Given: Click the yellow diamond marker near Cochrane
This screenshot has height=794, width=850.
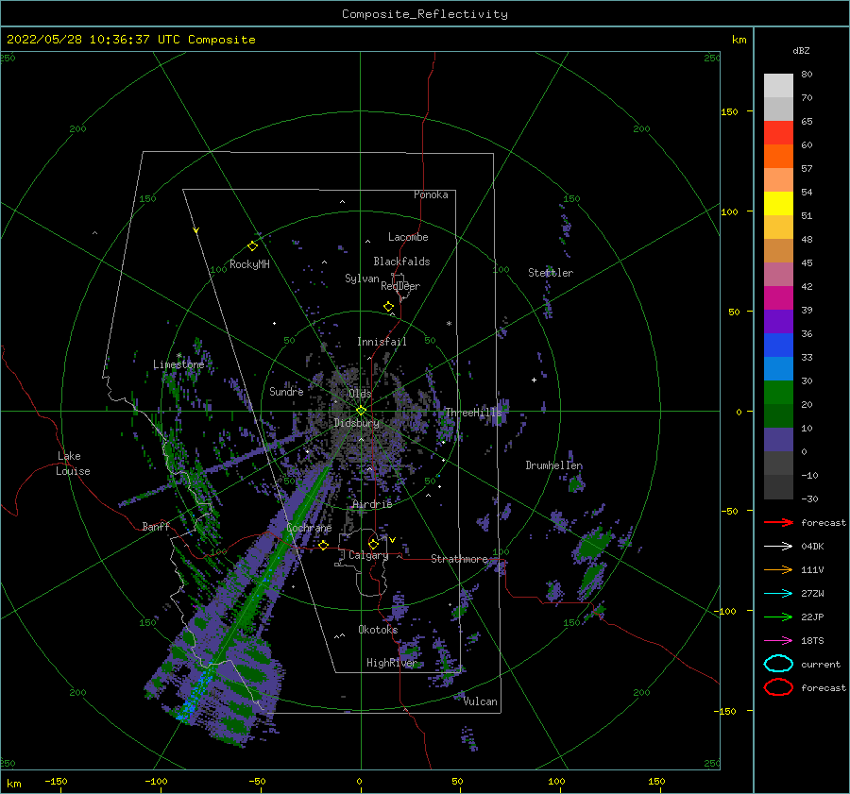Looking at the screenshot, I should coord(324,546).
